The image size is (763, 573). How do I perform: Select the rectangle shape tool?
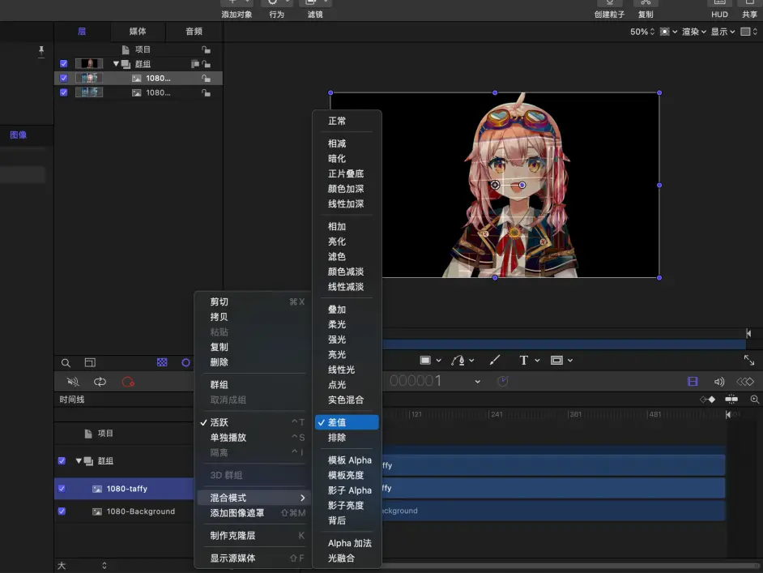point(425,361)
